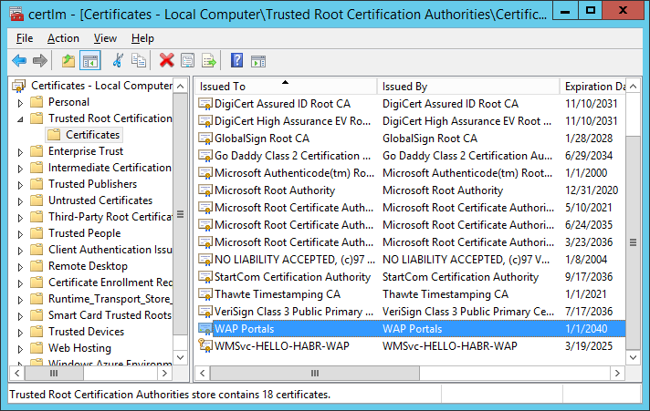This screenshot has width=650, height=411.
Task: Click tree pane horizontal scrollbar right arrow
Action: pos(164,373)
